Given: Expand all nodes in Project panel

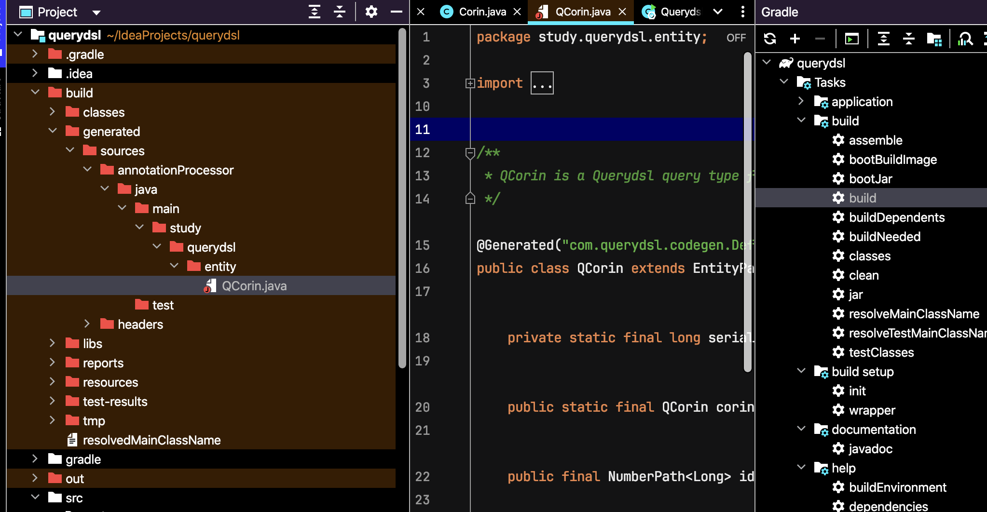Looking at the screenshot, I should (315, 12).
